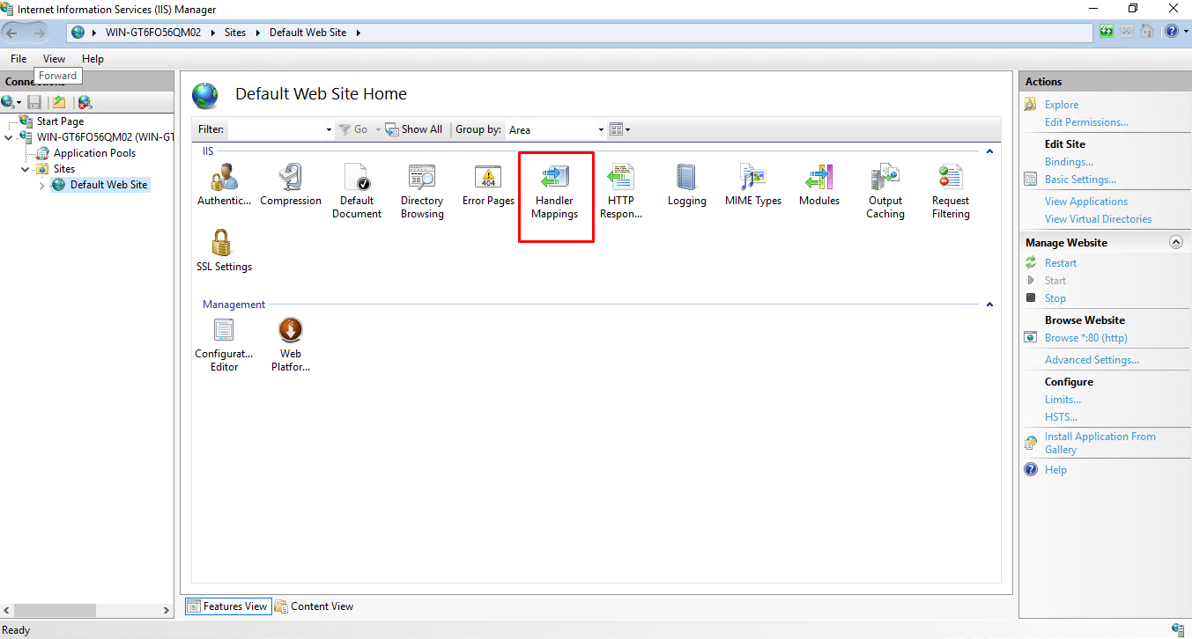Click the view mode icon next to Group by
This screenshot has width=1192, height=639.
619,129
